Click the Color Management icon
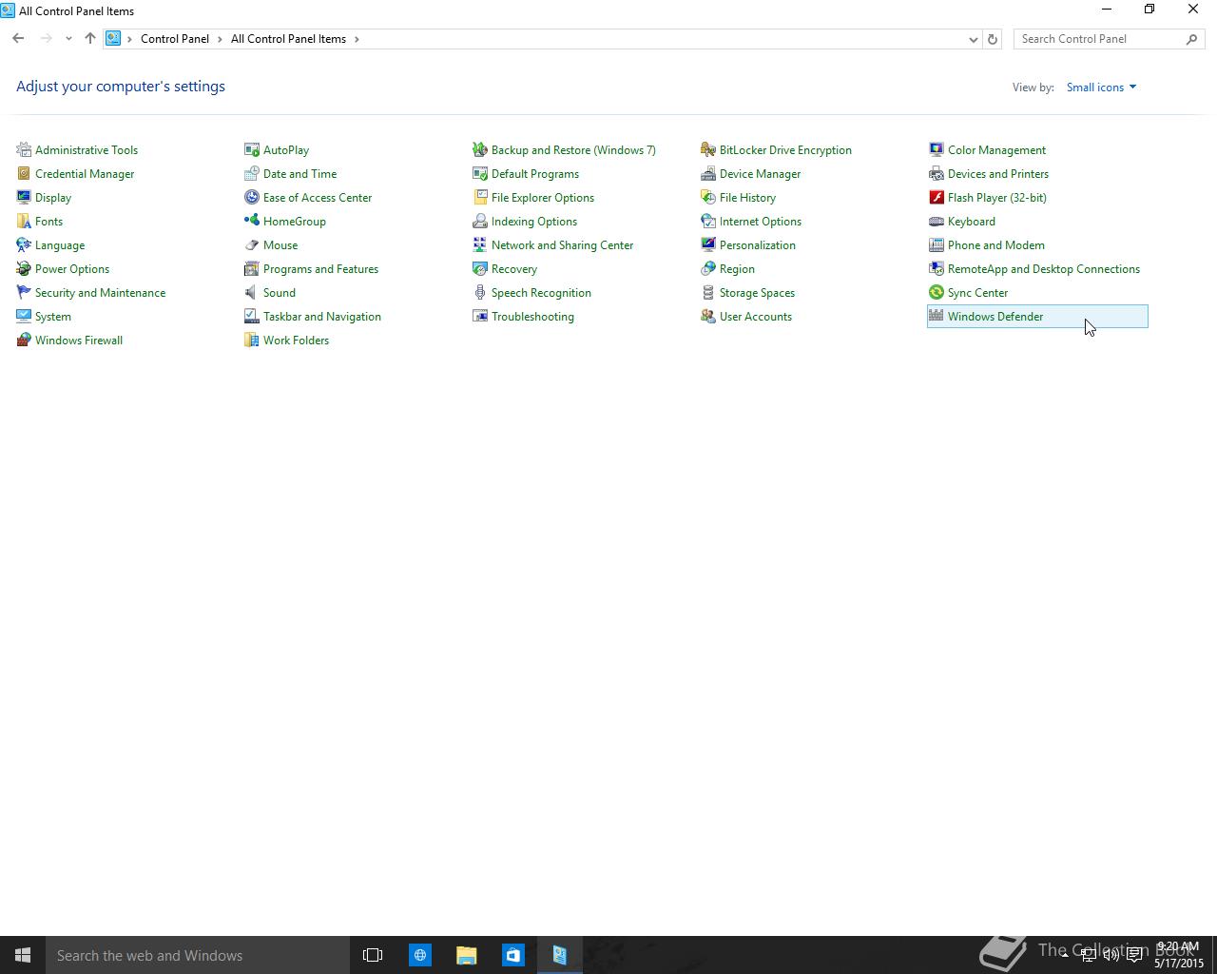The height and width of the screenshot is (974, 1217). pyautogui.click(x=937, y=149)
